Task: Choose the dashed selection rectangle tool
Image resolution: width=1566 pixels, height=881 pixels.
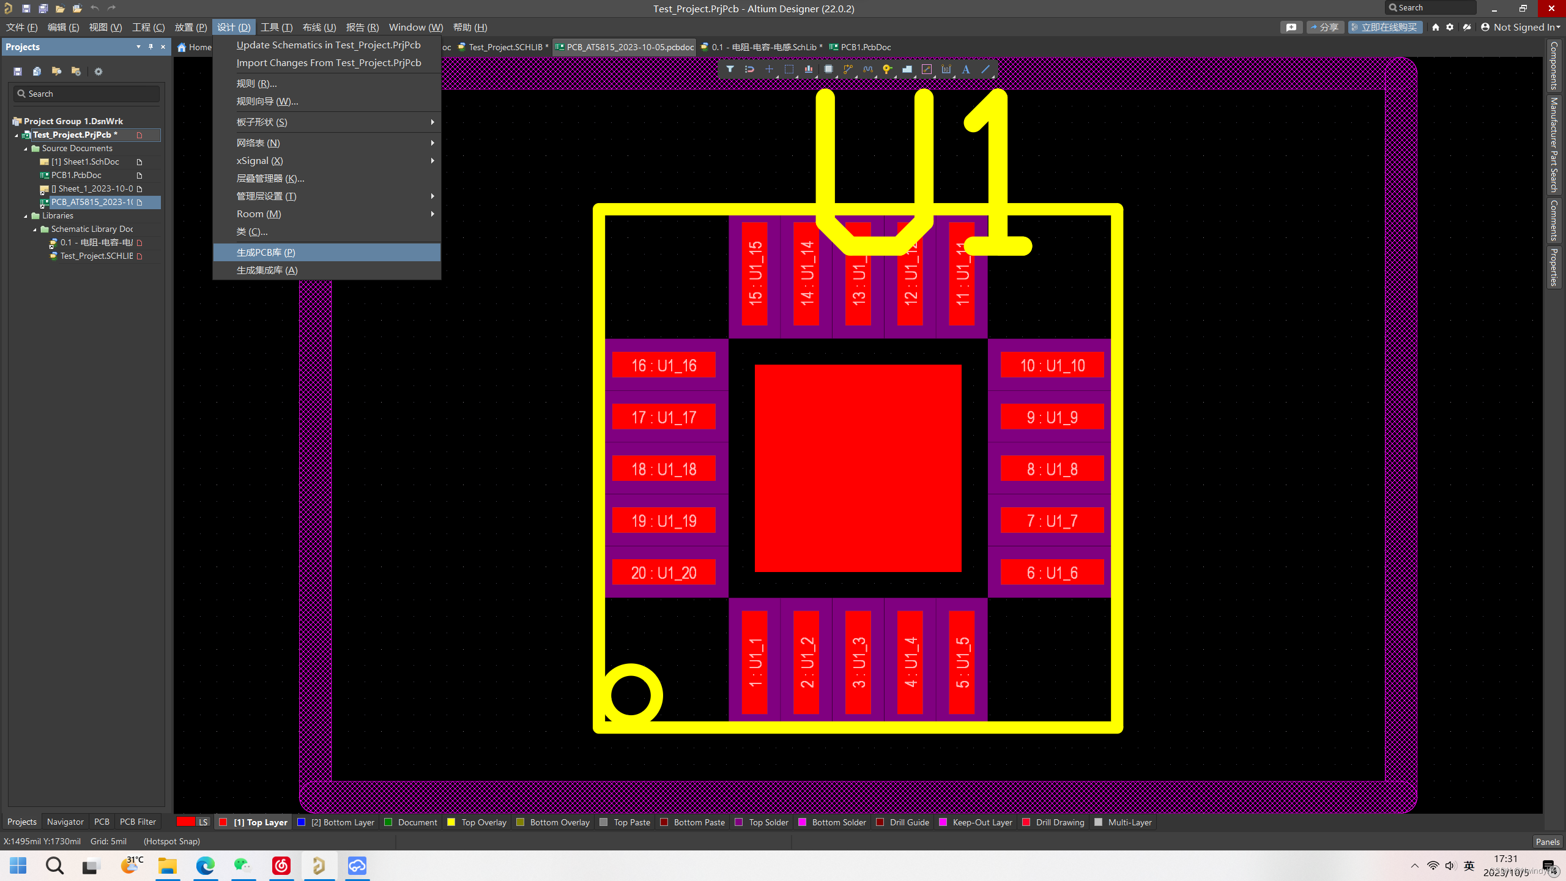Action: 789,69
